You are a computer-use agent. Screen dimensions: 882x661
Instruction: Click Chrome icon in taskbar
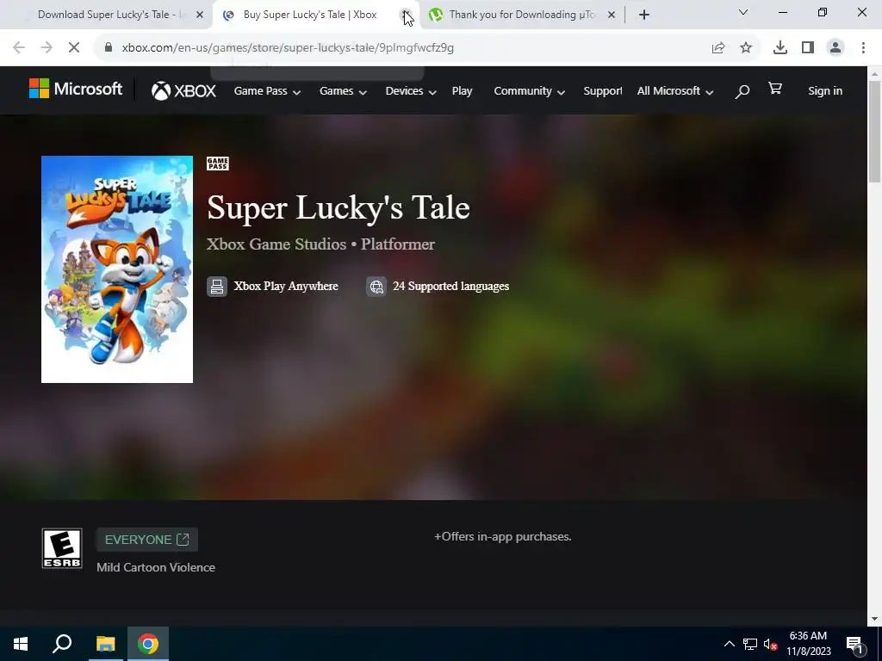(148, 644)
